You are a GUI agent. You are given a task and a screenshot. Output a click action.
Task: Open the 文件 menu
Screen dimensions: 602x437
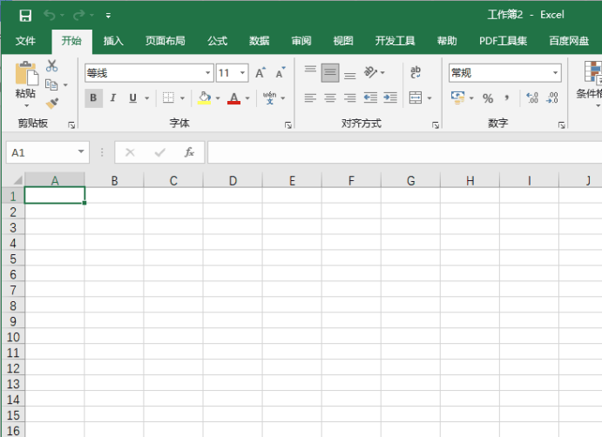point(25,41)
